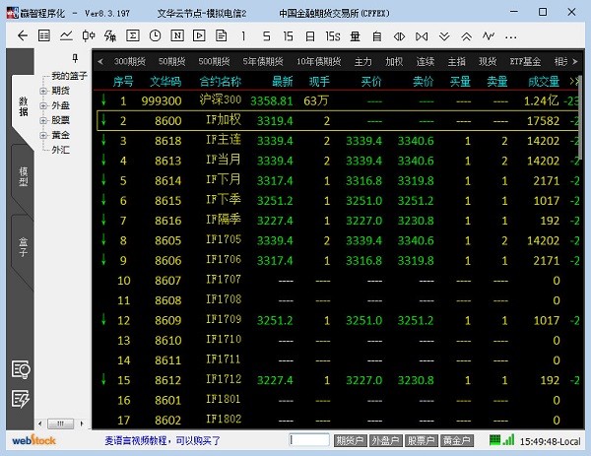The height and width of the screenshot is (456, 591).
Task: Select the 1-minute period button
Action: pos(243,36)
